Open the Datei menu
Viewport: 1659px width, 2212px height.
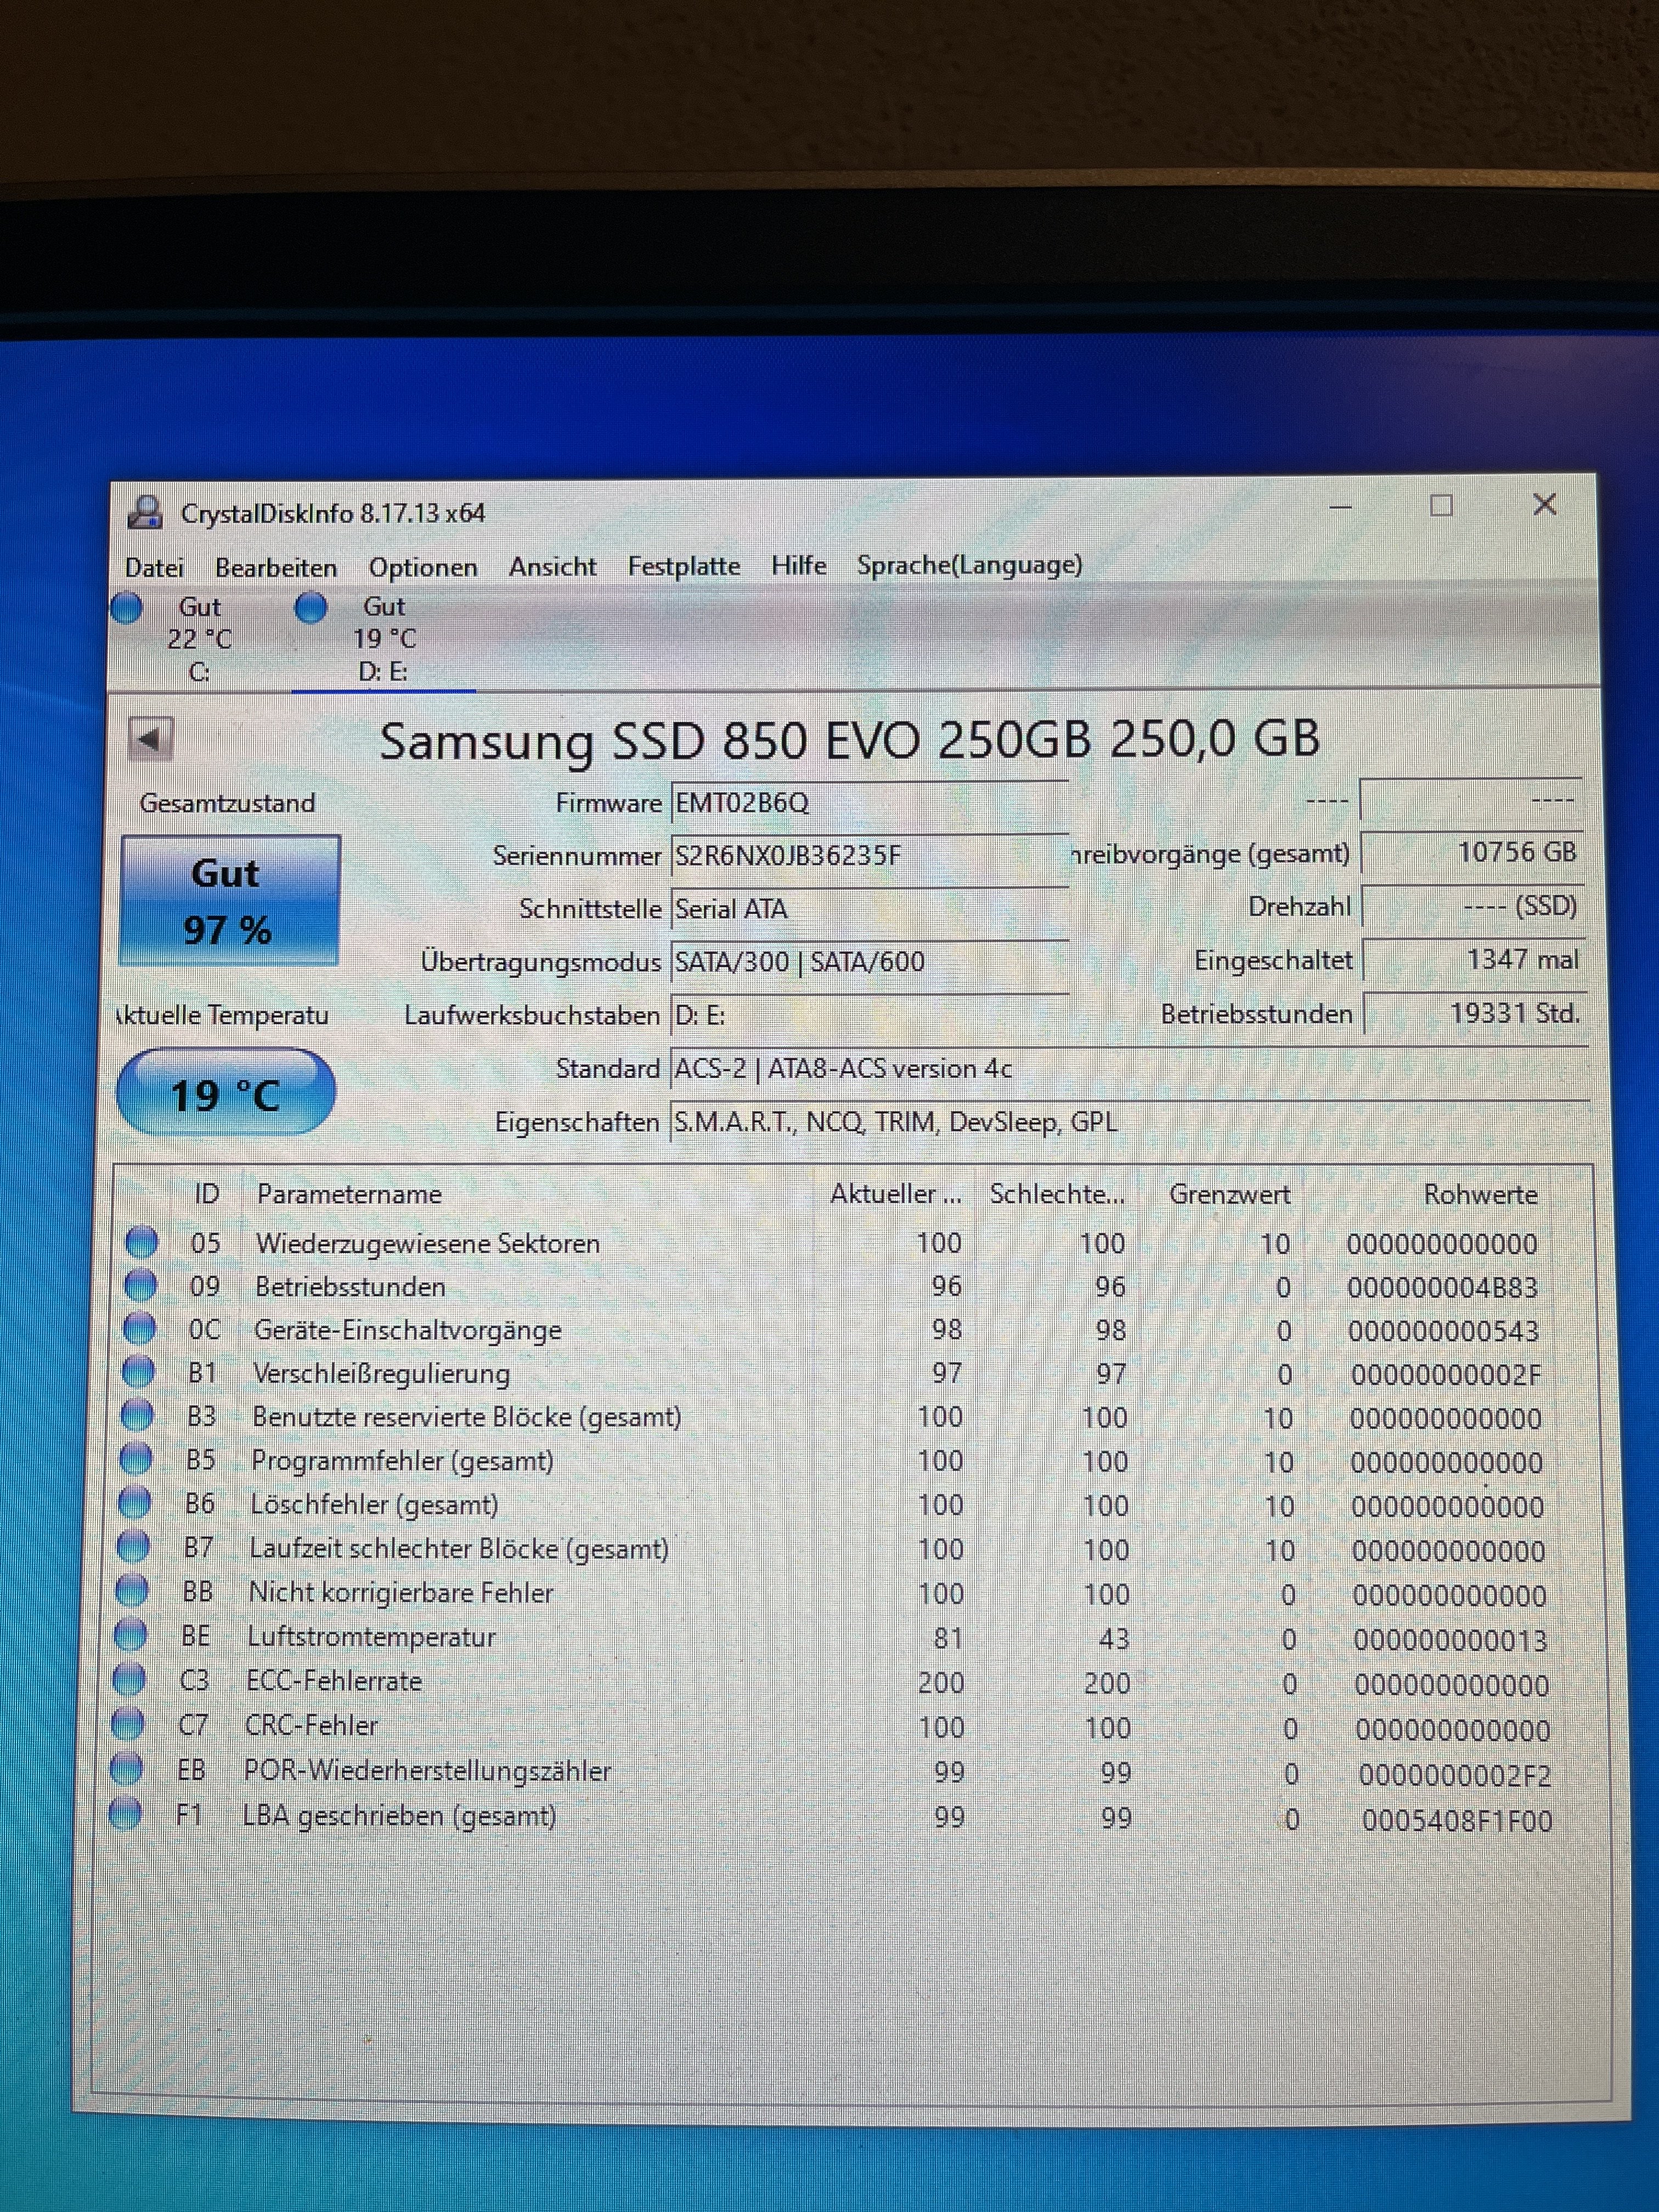pos(154,567)
